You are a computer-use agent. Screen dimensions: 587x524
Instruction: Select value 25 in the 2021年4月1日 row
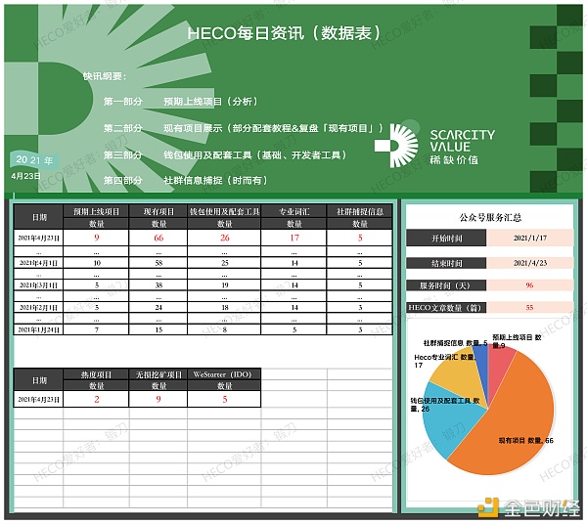(225, 263)
